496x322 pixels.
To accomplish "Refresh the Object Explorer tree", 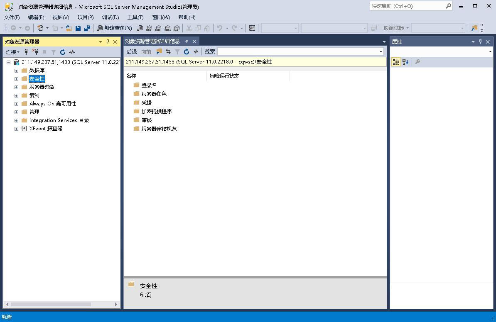I will [63, 51].
